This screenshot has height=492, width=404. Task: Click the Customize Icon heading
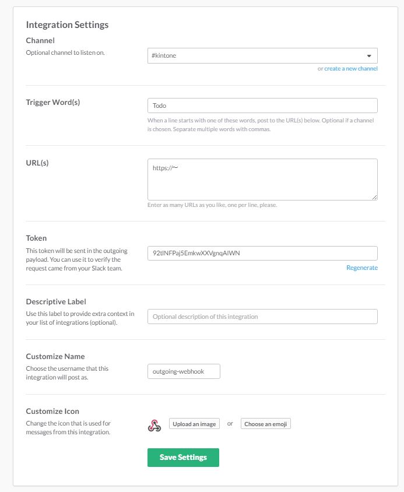[52, 411]
